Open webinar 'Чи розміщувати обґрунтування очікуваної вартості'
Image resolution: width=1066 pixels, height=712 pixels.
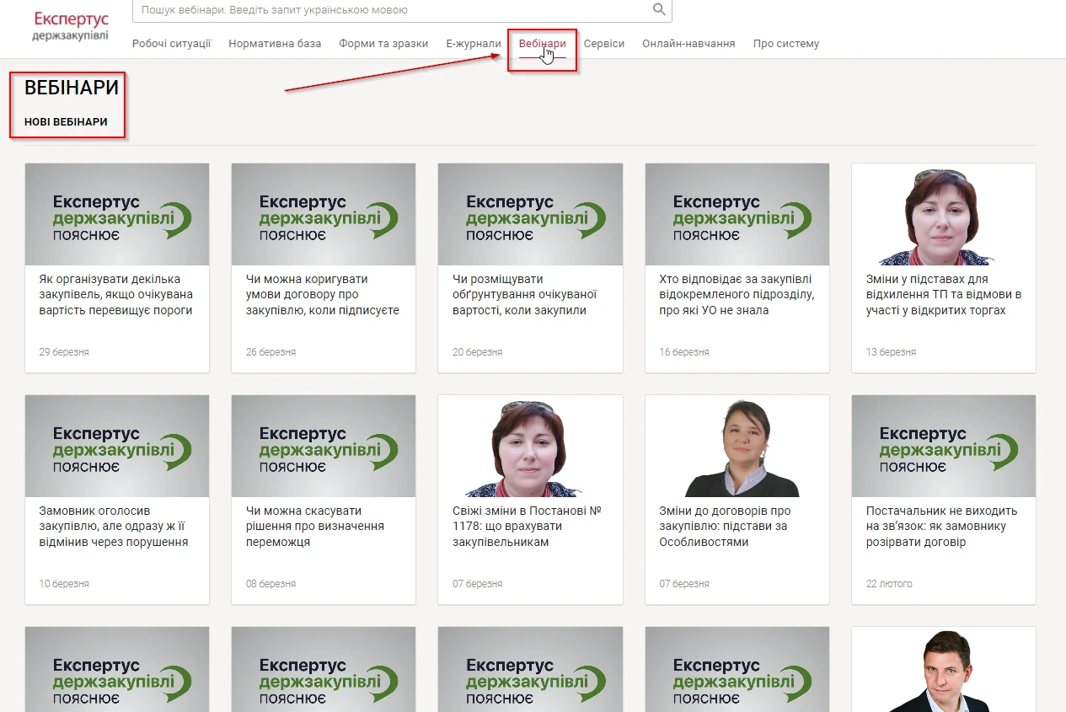[x=524, y=295]
